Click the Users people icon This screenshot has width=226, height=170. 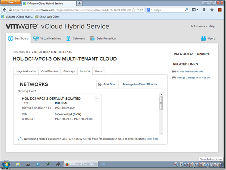pos(203,38)
